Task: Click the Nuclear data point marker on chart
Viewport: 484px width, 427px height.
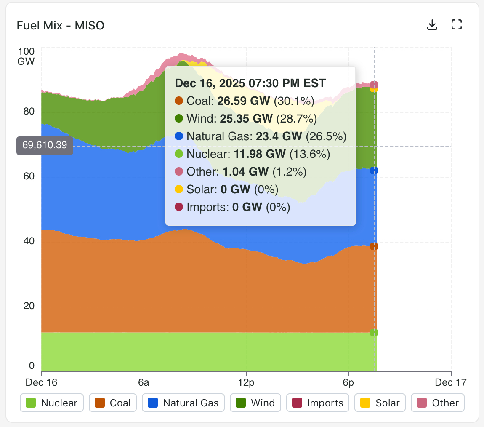Action: [x=374, y=333]
